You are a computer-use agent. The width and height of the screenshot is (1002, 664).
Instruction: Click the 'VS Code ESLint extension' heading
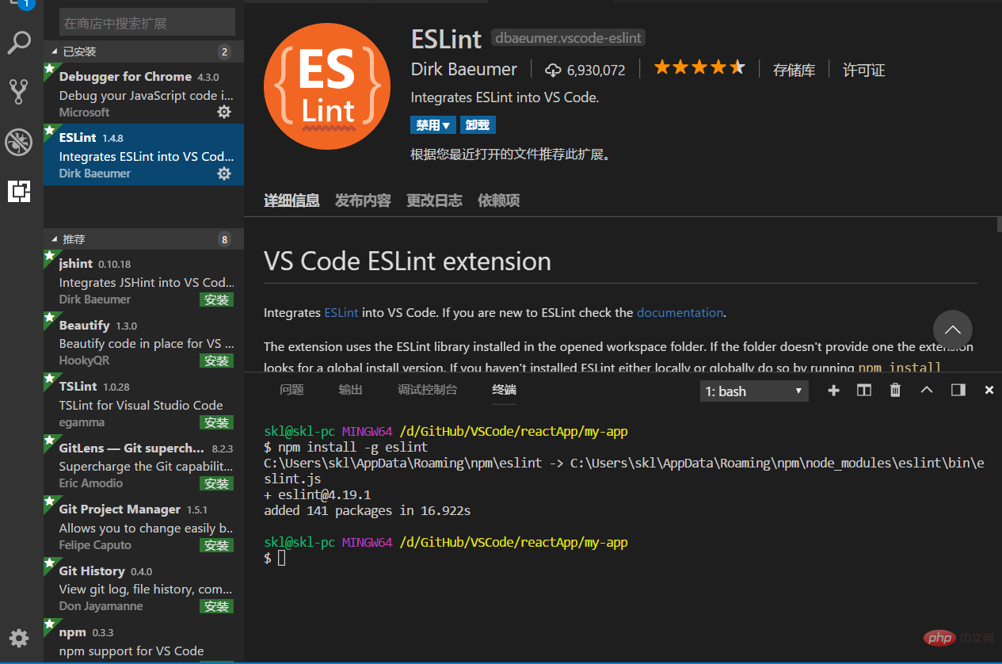coord(407,261)
